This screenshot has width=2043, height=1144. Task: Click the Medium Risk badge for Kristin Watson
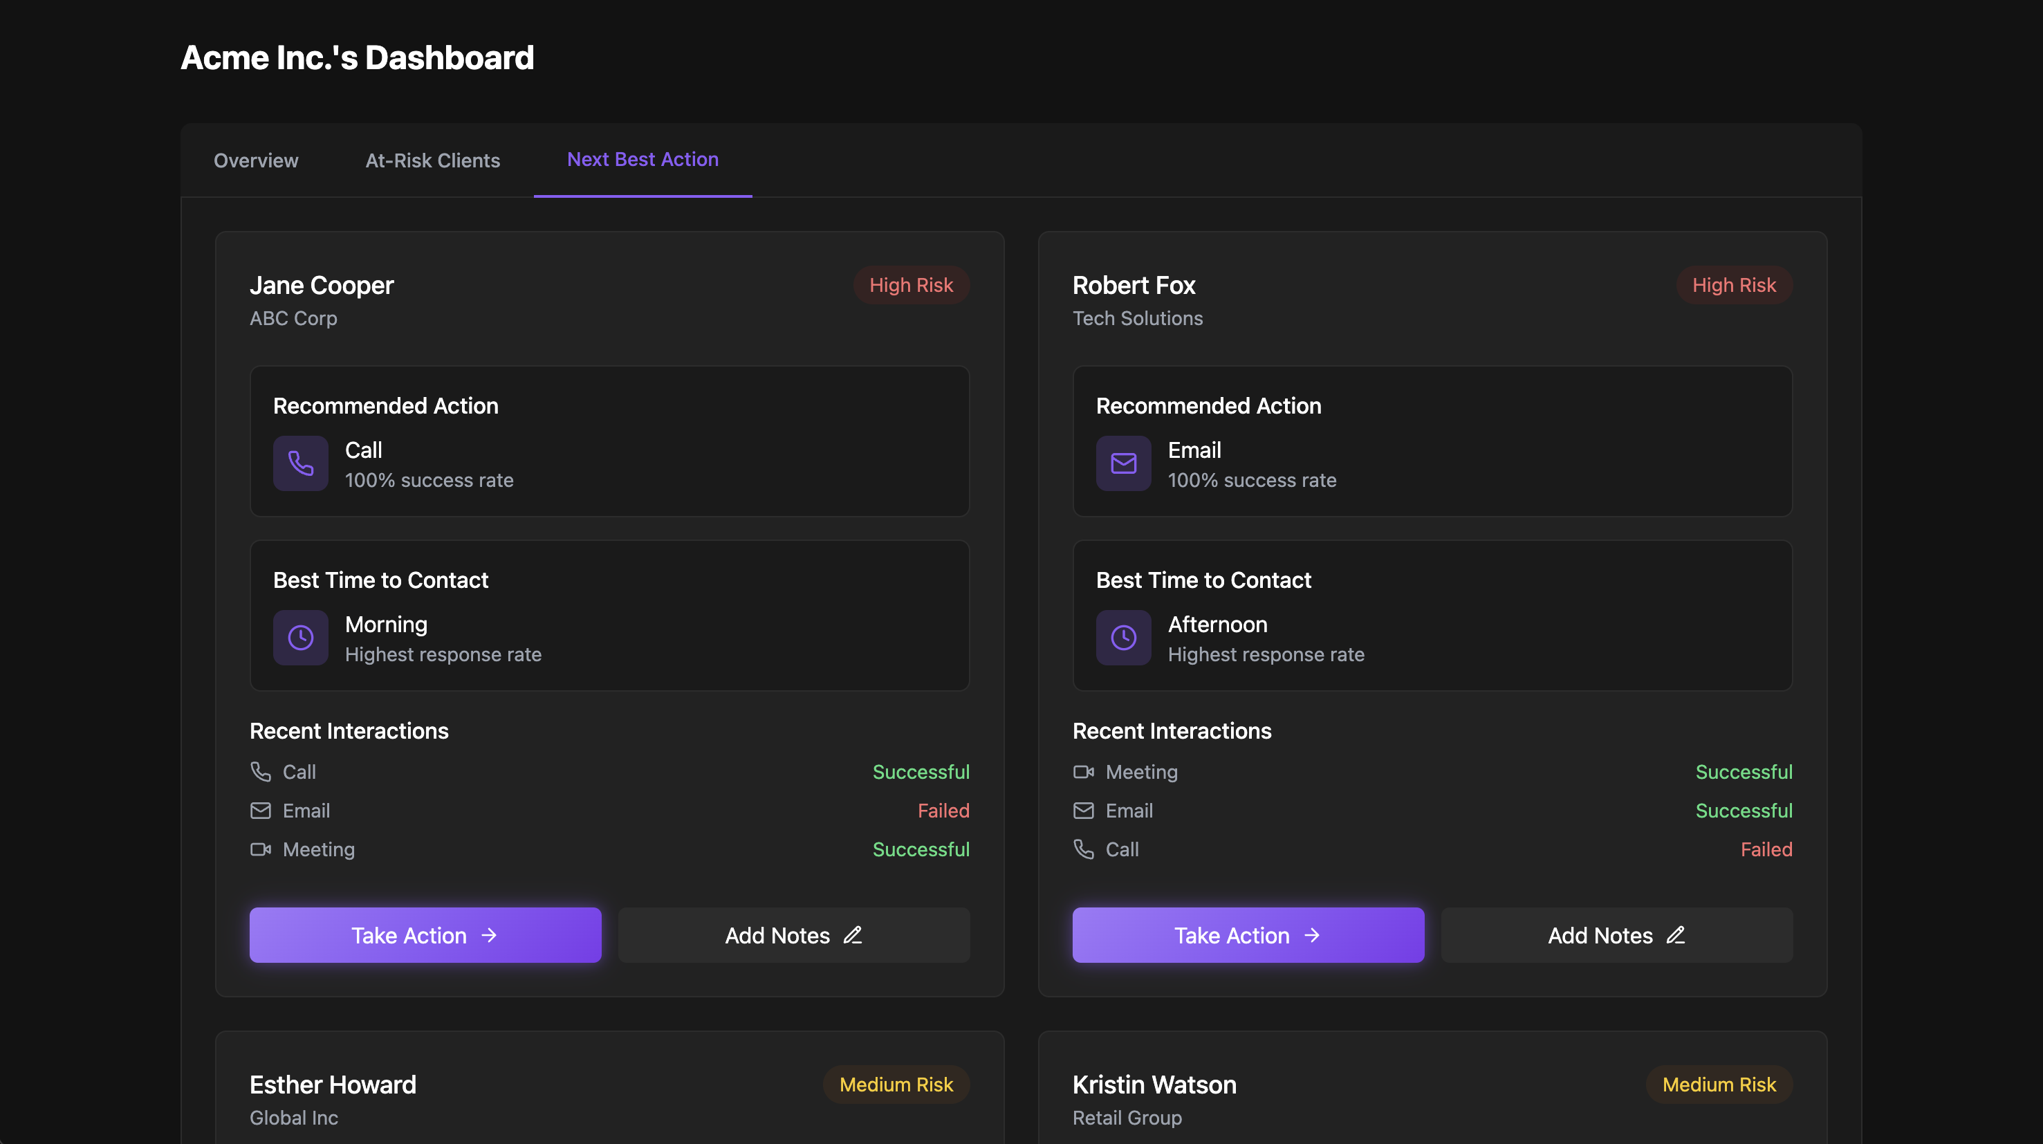(x=1719, y=1085)
